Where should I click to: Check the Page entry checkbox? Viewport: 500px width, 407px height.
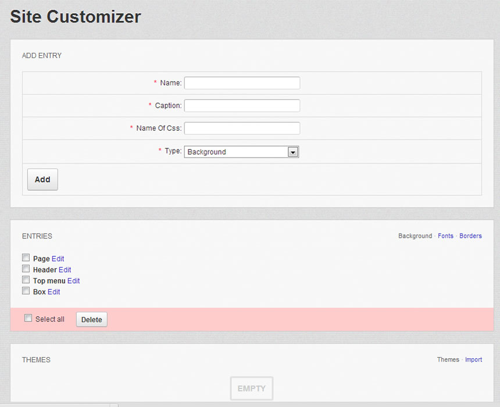tap(26, 258)
